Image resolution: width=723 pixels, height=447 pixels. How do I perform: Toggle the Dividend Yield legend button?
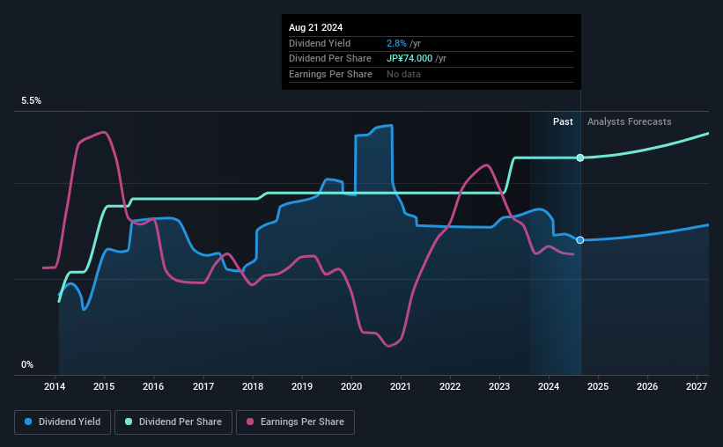coord(63,422)
